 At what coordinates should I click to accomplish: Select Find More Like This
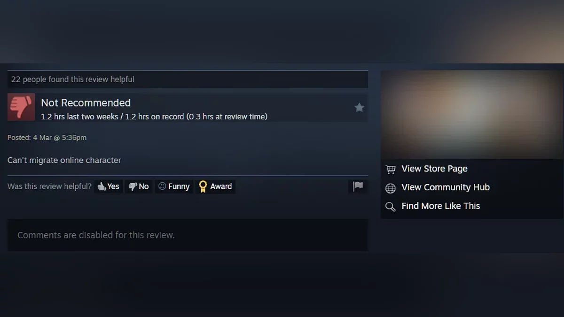441,206
